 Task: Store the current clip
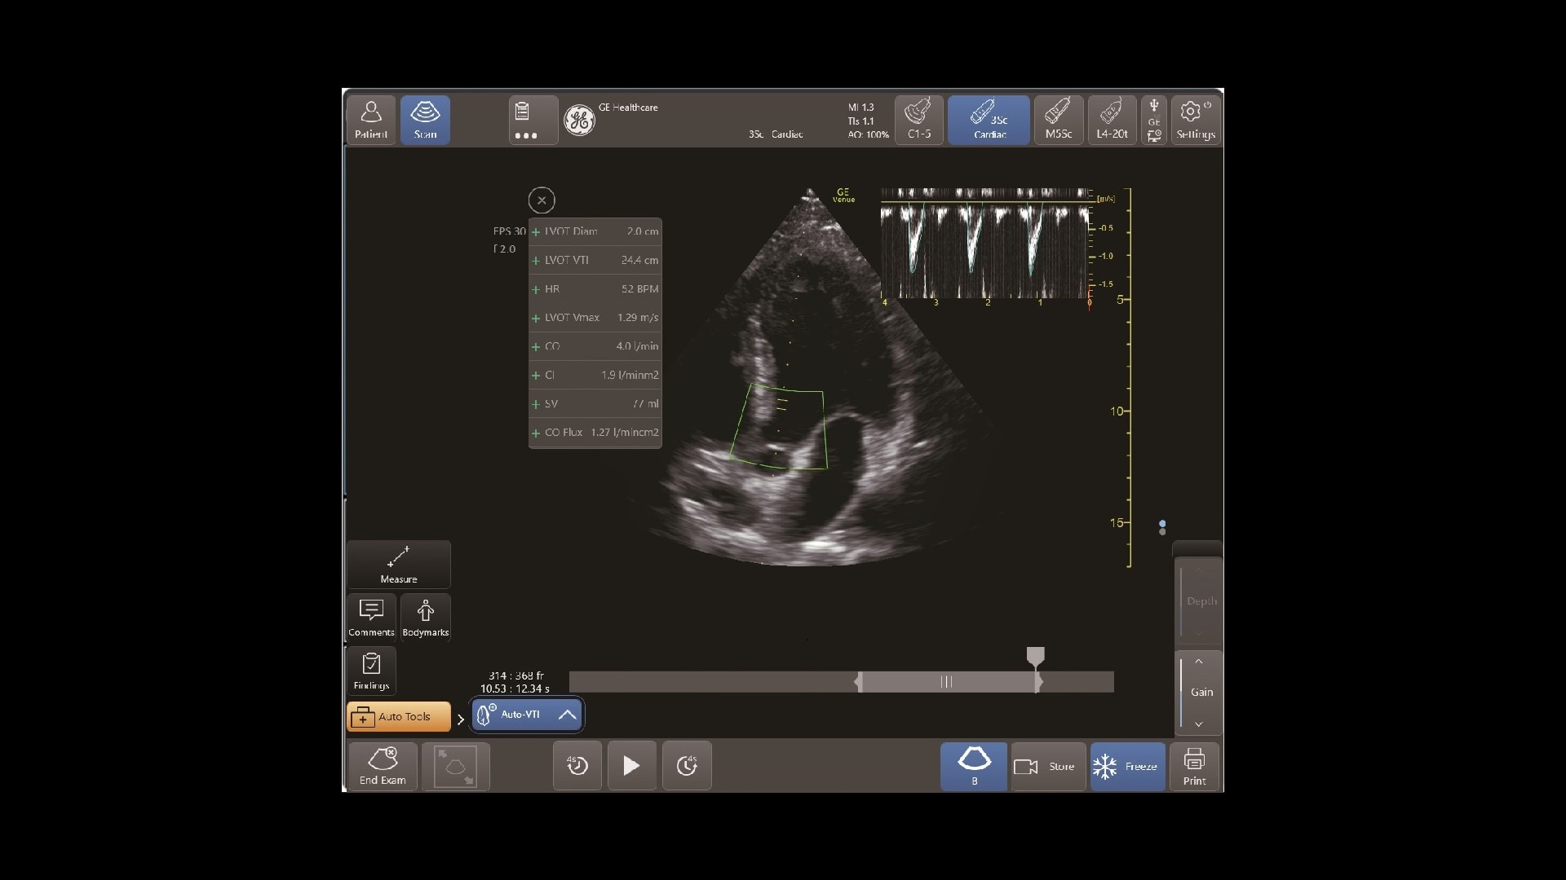pos(1048,766)
